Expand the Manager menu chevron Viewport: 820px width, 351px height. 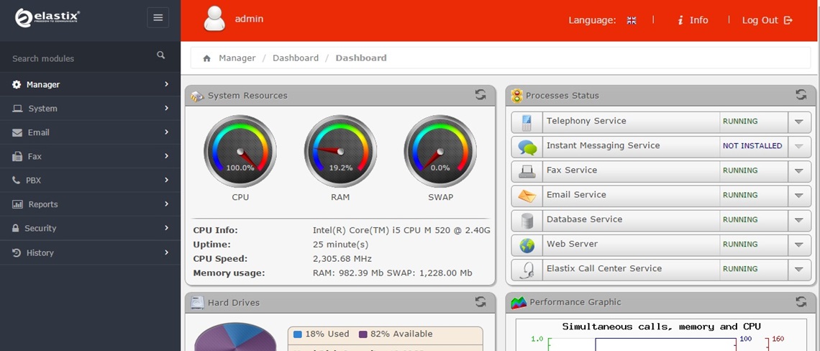click(166, 83)
